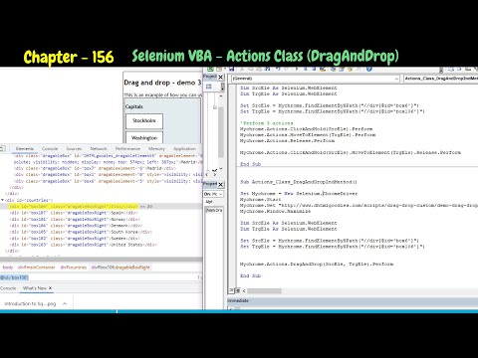Image resolution: width=478 pixels, height=358 pixels.
Task: Click Project pane scroll right arrow
Action: tap(215, 174)
